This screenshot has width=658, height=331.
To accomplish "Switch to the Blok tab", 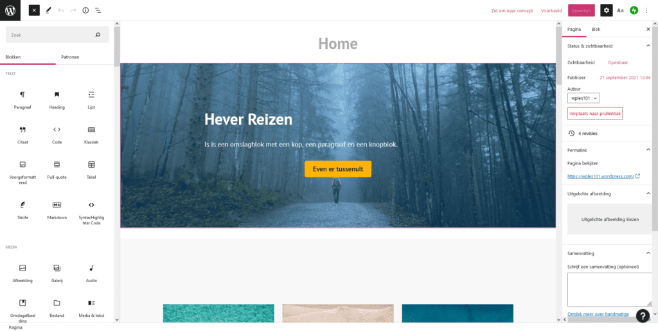I will (596, 30).
